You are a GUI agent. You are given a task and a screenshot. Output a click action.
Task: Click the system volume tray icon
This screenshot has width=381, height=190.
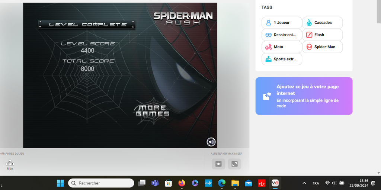pyautogui.click(x=334, y=183)
